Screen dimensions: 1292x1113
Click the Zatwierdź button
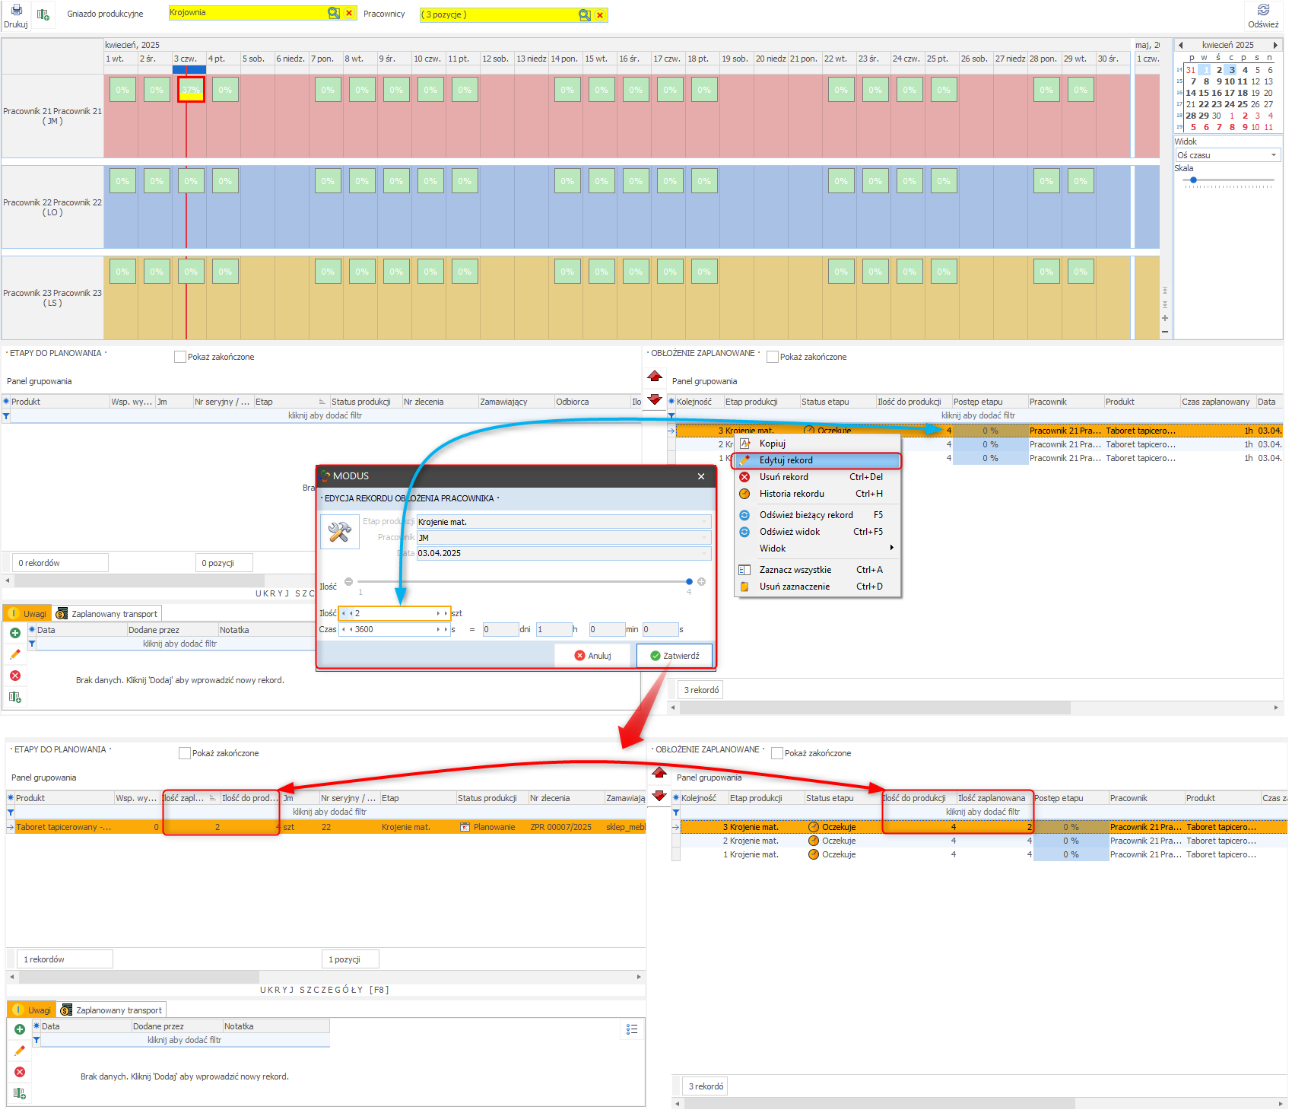pos(675,656)
